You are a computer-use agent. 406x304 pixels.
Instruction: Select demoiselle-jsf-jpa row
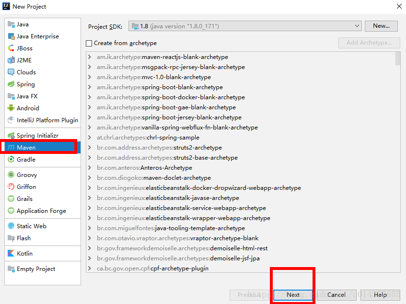click(241, 258)
